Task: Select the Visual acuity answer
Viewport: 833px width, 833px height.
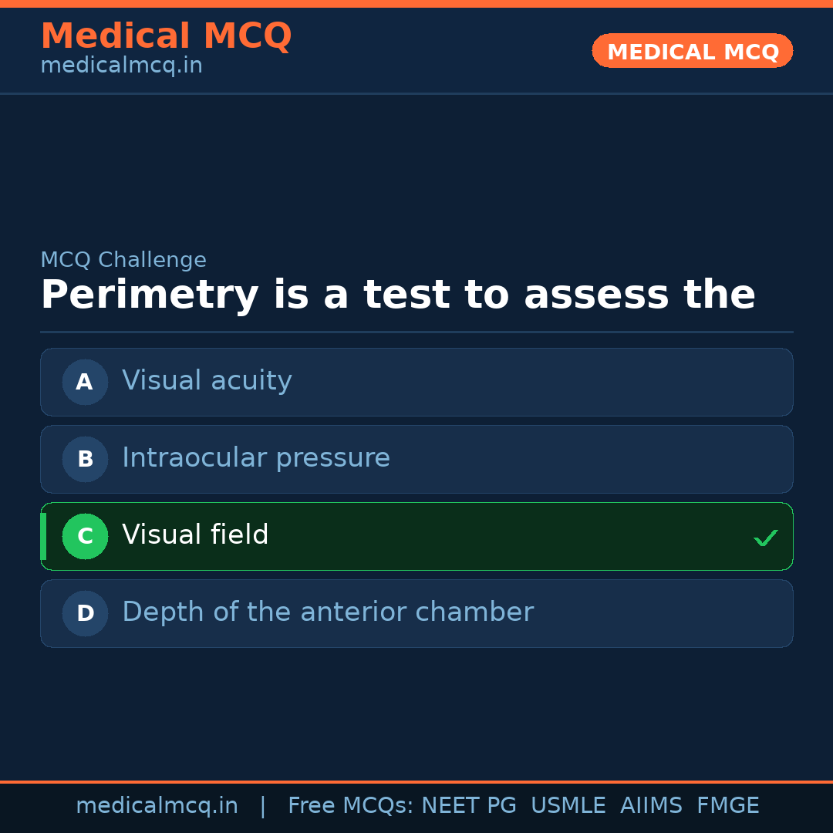Action: click(x=207, y=381)
